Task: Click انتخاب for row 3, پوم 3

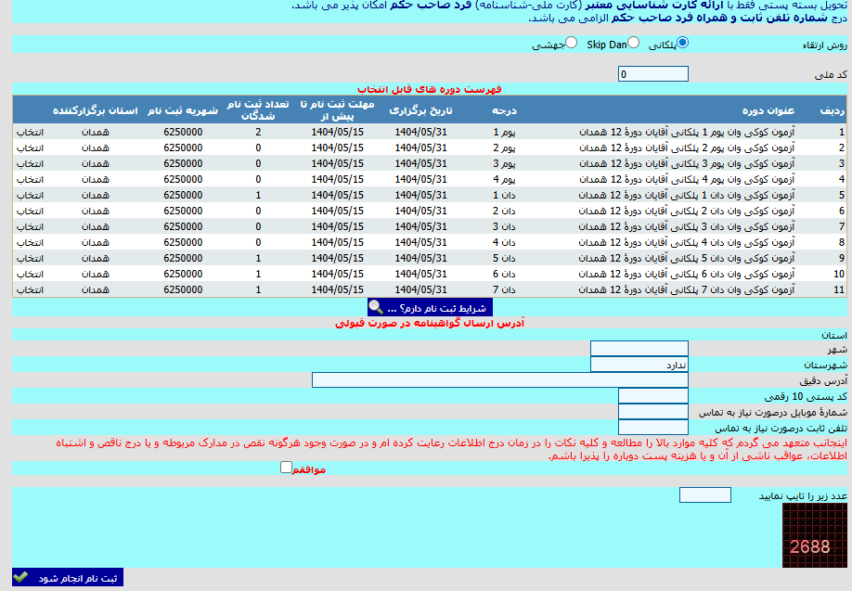Action: coord(30,163)
